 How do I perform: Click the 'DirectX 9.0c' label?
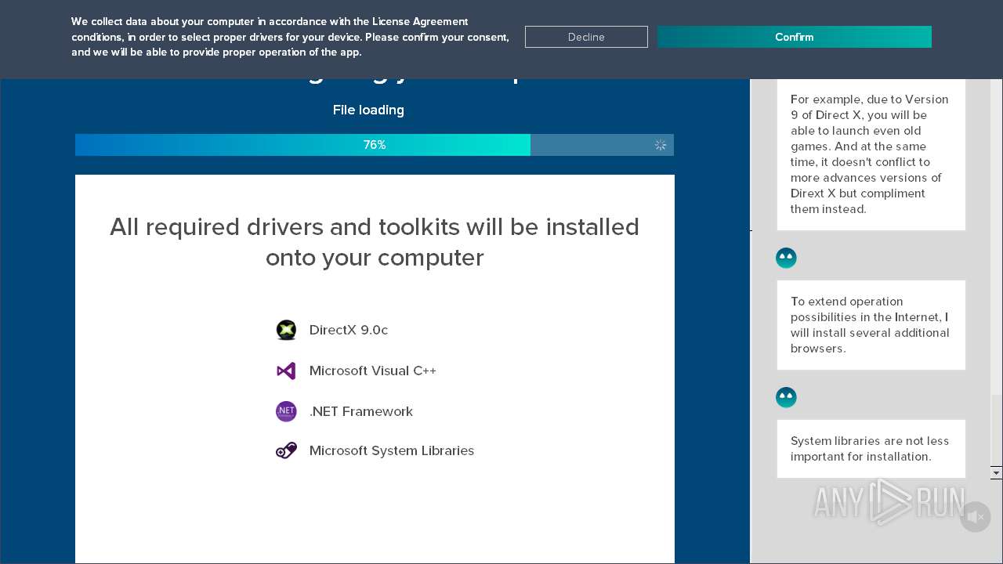click(x=349, y=330)
